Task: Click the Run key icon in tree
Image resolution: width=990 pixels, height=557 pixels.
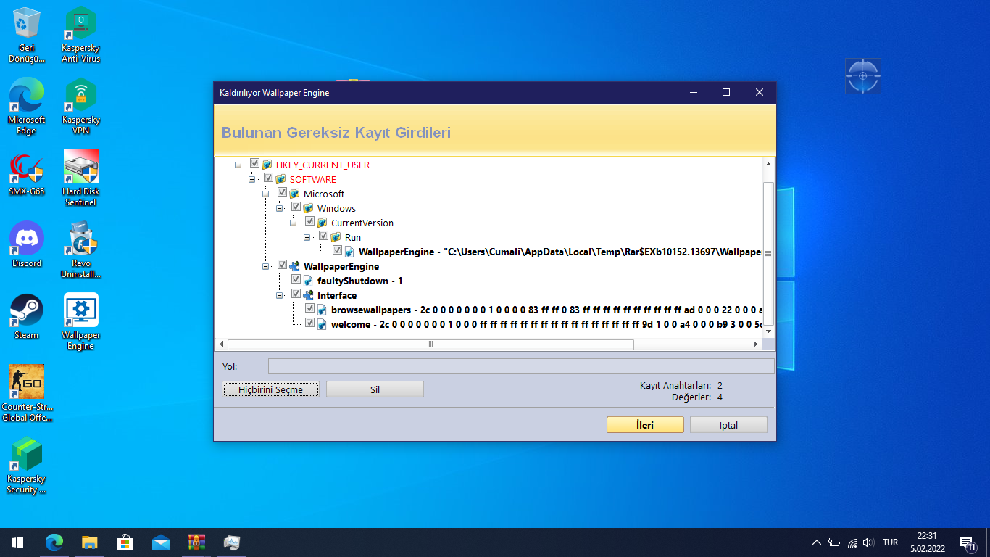Action: pyautogui.click(x=336, y=237)
